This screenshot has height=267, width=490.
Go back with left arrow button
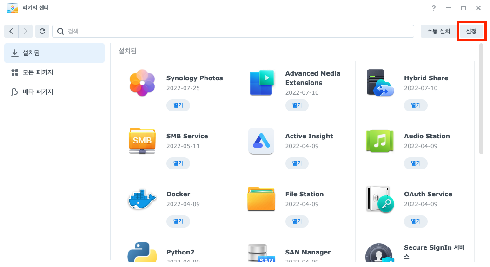(x=11, y=31)
